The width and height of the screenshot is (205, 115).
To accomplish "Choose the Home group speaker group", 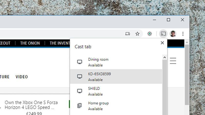I will [x=116, y=106].
